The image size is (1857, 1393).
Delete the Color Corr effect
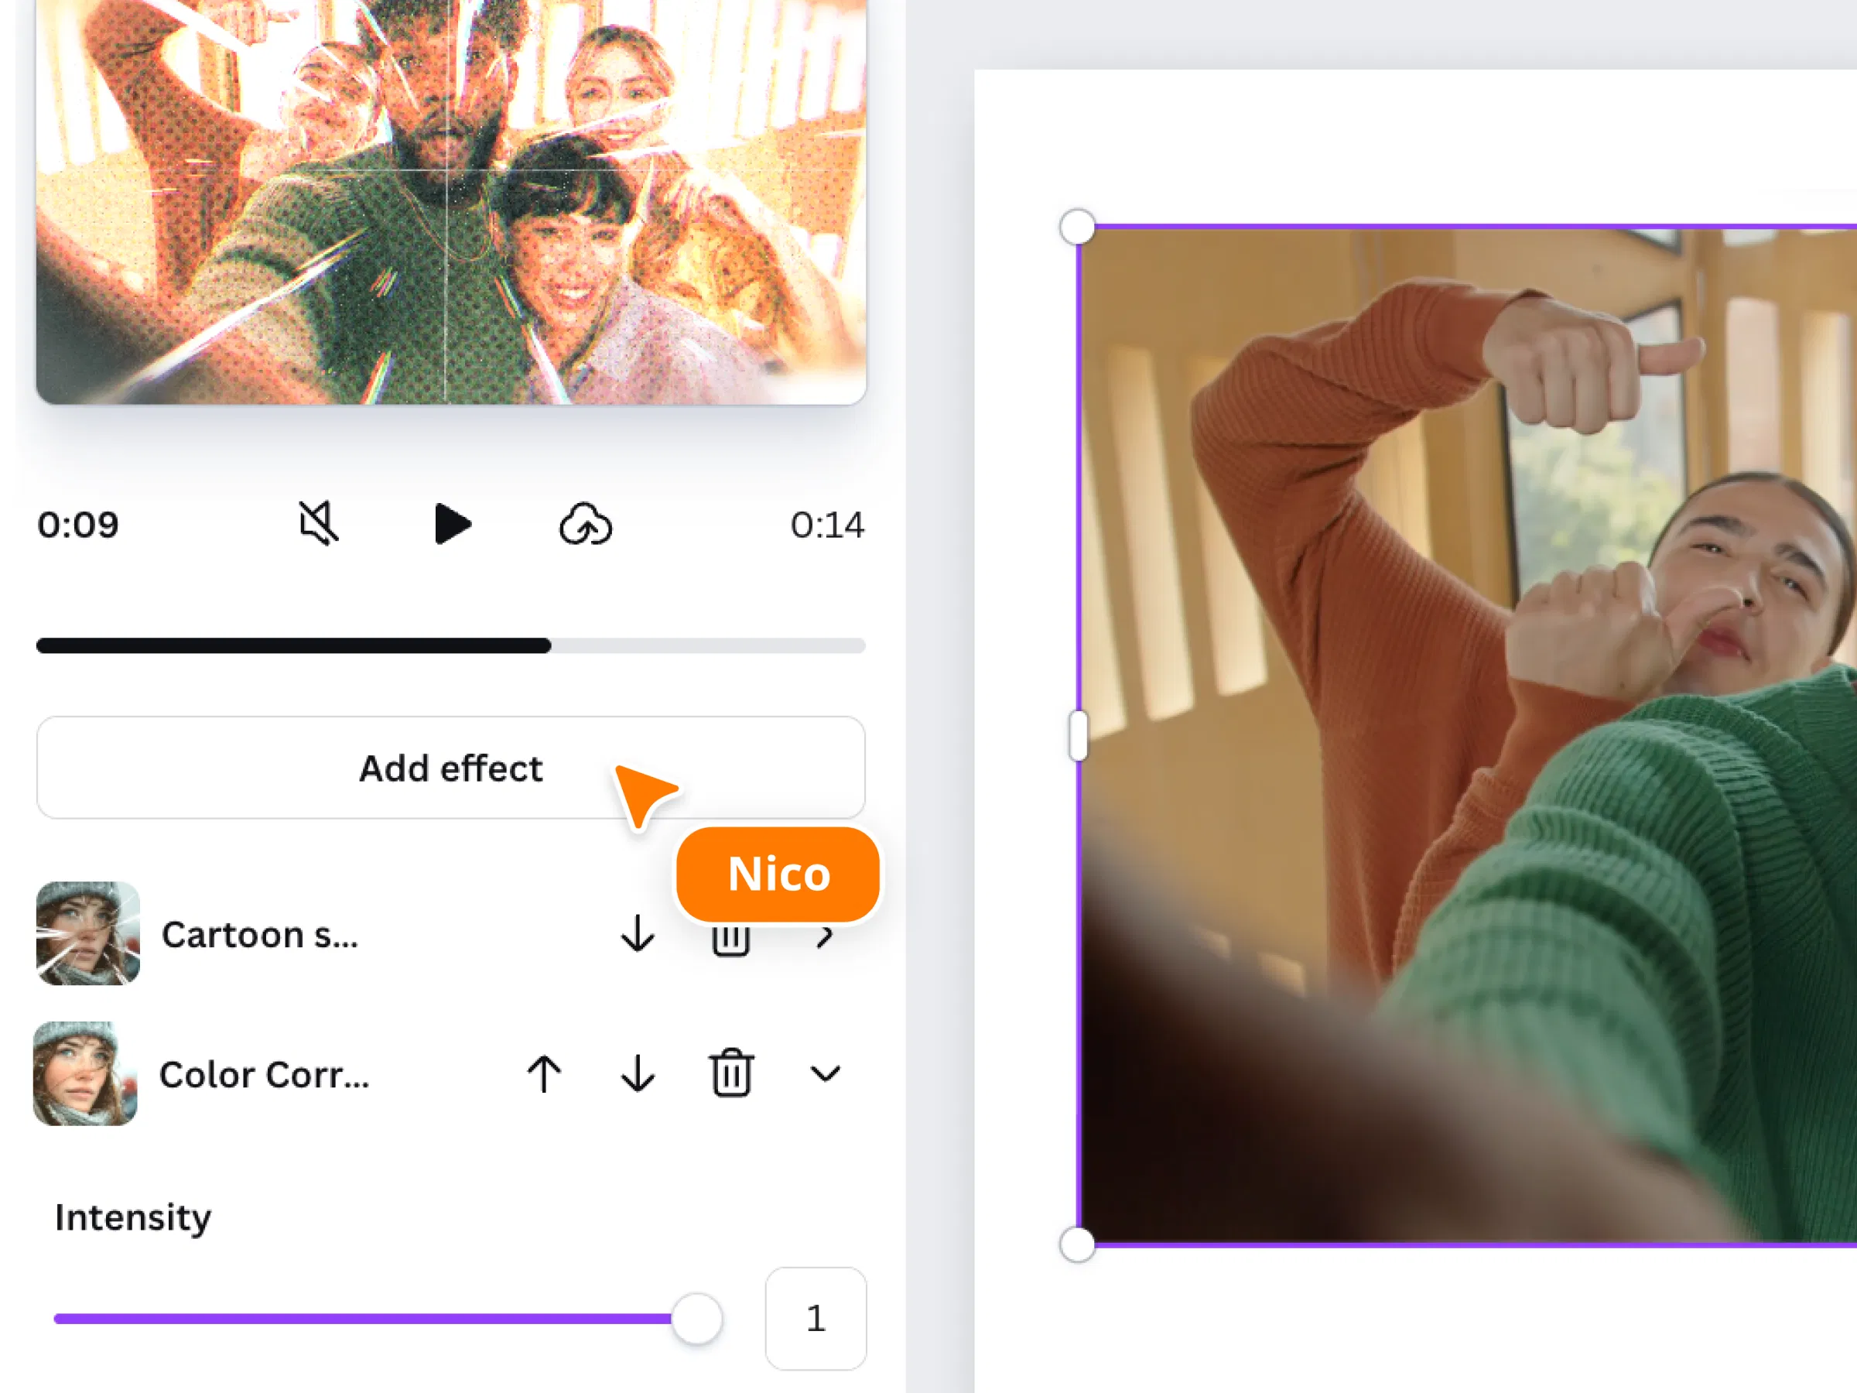731,1073
